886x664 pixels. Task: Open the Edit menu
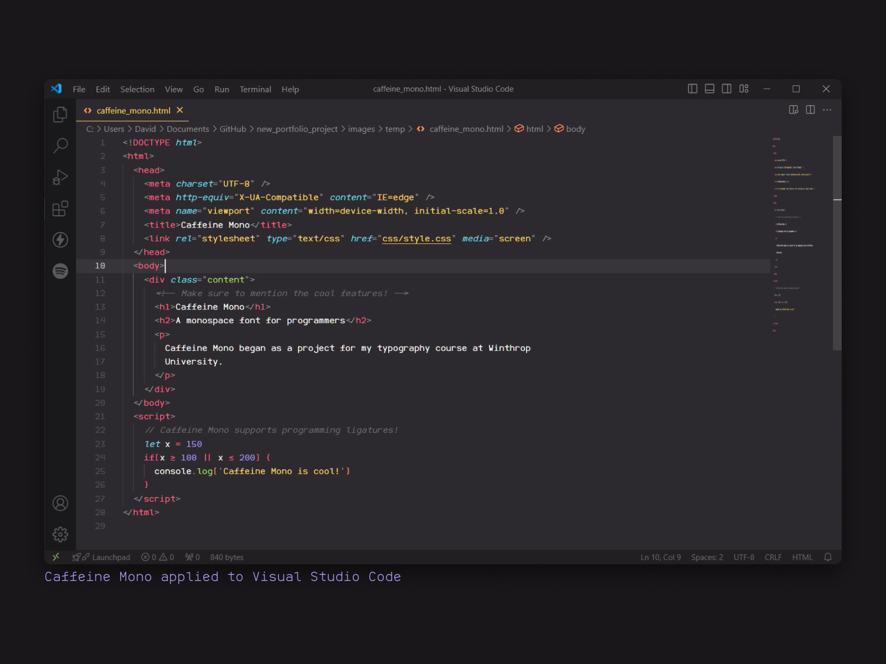click(102, 89)
